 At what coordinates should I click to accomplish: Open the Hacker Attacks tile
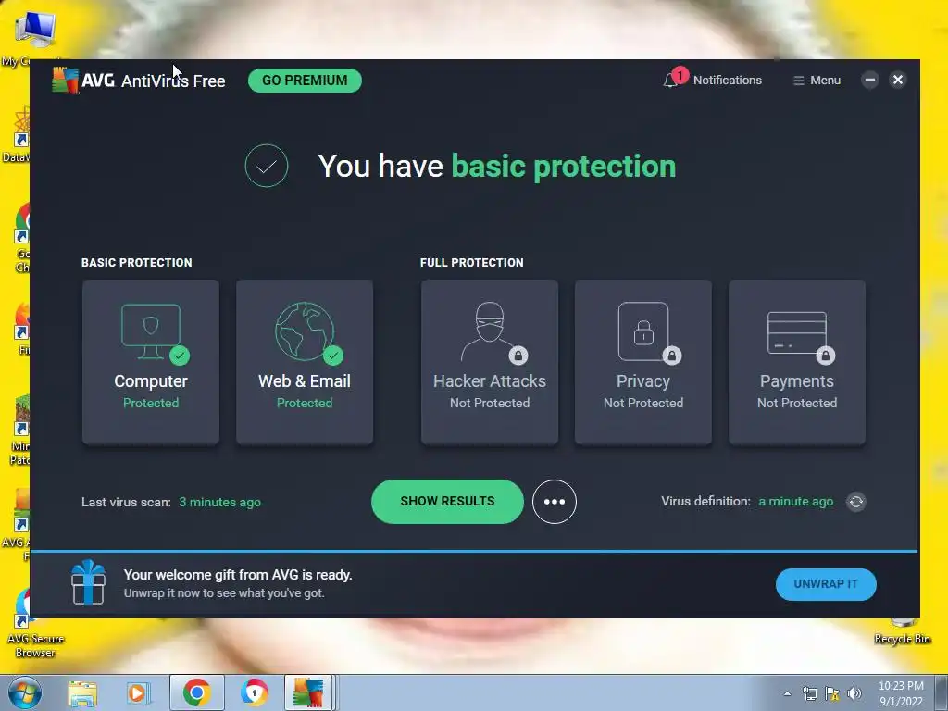[x=490, y=362]
